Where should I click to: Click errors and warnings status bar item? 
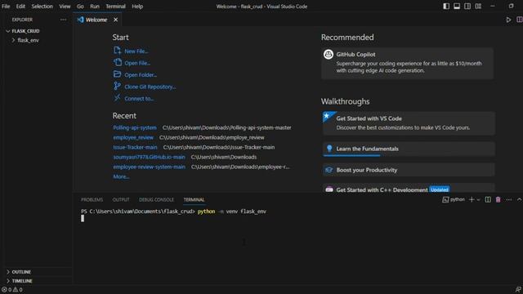[x=12, y=290]
